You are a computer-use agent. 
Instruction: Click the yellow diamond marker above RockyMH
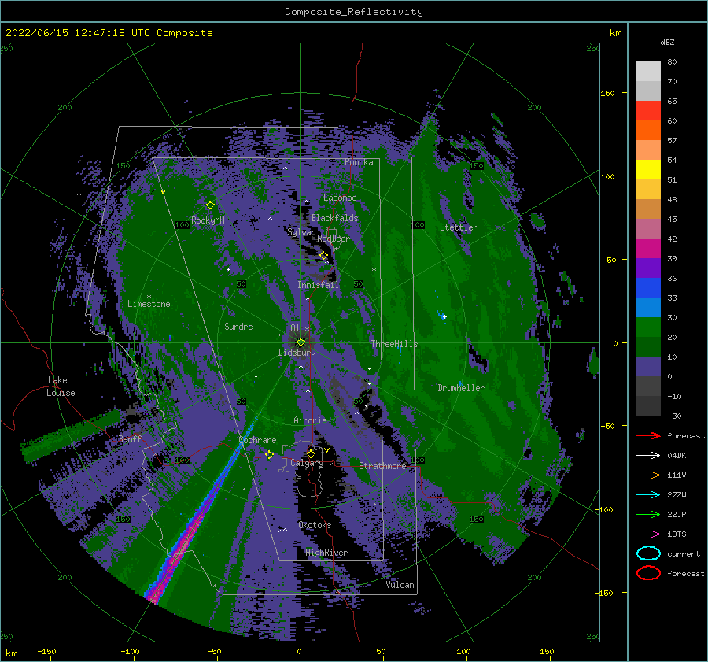click(210, 205)
